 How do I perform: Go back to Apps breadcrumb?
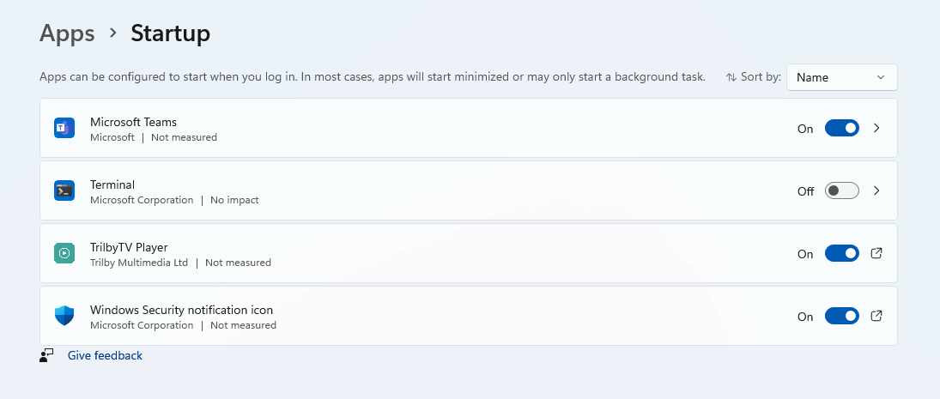67,33
